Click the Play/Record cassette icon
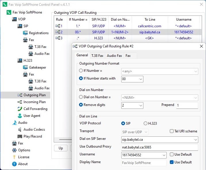Viewport: 206px width, 170px height. click(x=20, y=136)
